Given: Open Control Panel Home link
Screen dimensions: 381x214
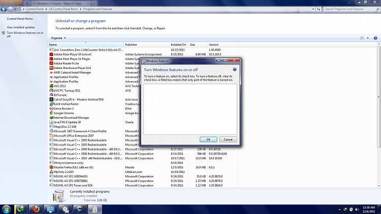Looking at the screenshot, I should pyautogui.click(x=20, y=19).
